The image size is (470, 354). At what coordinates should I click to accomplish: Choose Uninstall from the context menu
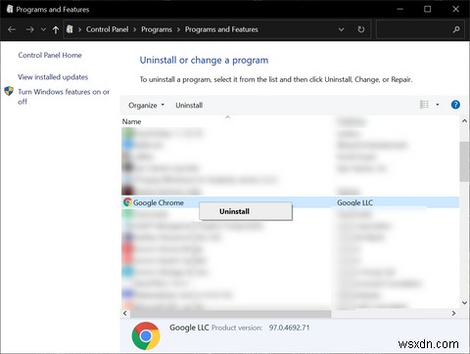[x=246, y=211]
